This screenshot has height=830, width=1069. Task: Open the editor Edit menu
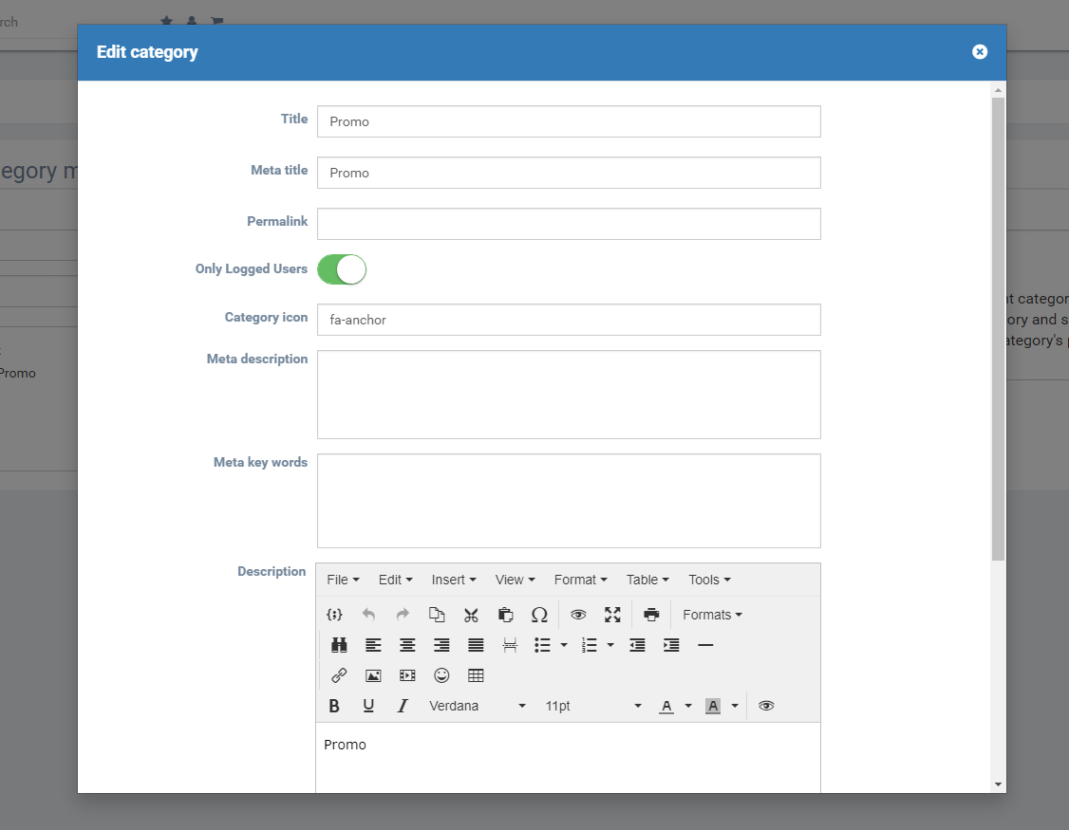(396, 580)
